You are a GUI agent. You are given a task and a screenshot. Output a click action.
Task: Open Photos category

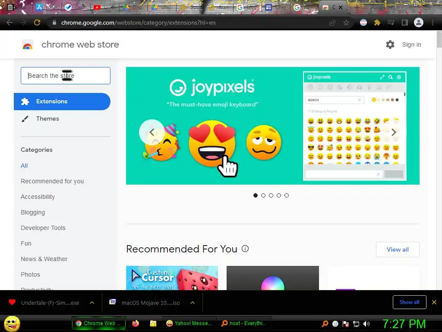click(x=31, y=275)
